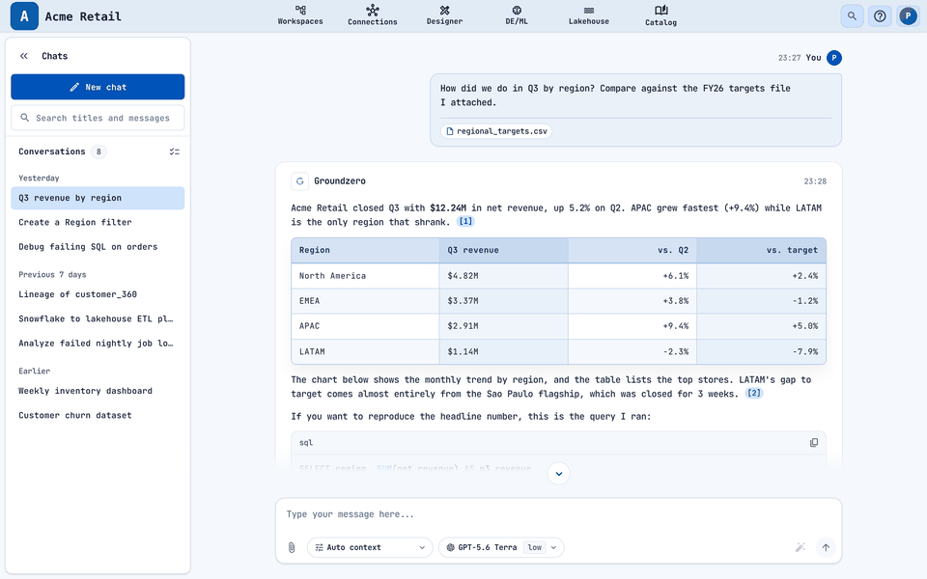The height and width of the screenshot is (579, 927).
Task: Click the vs. Q2 column header
Action: (x=632, y=251)
